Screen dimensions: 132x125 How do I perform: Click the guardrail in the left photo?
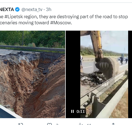pos(32,48)
